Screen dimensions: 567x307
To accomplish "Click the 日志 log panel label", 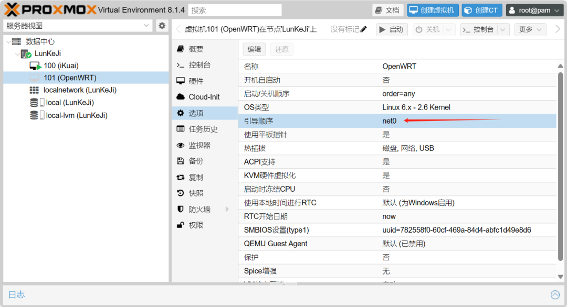I will pyautogui.click(x=17, y=295).
